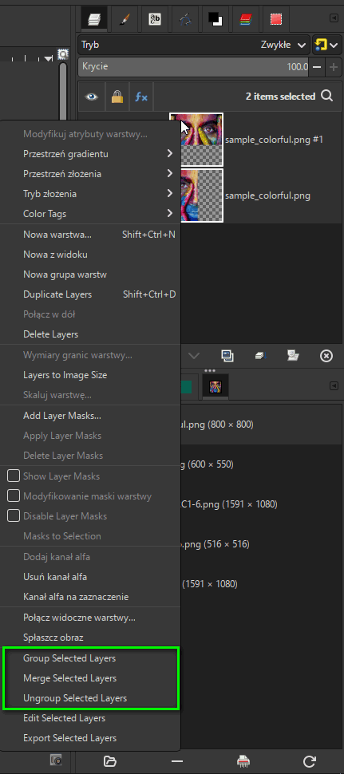The width and height of the screenshot is (344, 774).
Task: Choose Połącz widoczne warstwy... entry
Action: pos(90,617)
